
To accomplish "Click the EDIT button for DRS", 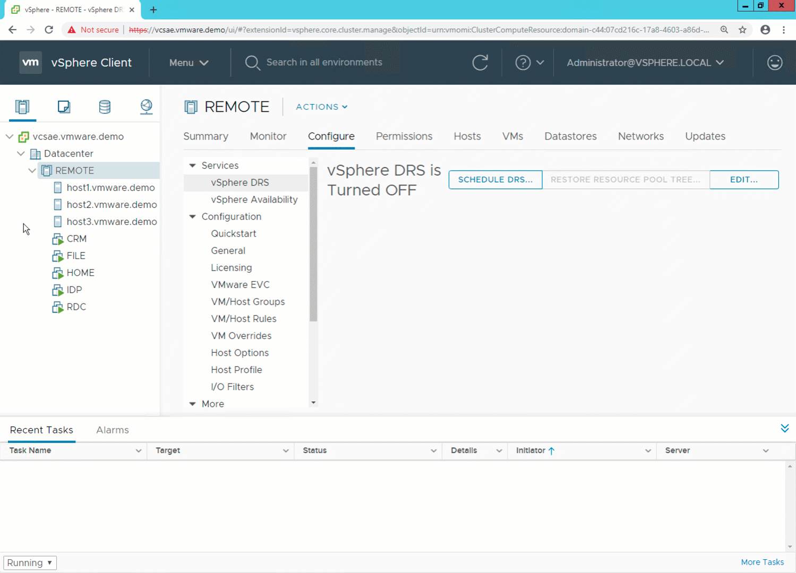I will 743,180.
